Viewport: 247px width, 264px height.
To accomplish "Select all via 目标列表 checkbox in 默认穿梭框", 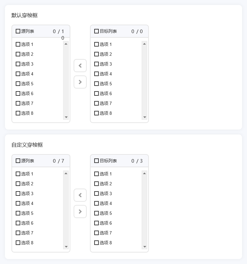I will click(97, 31).
